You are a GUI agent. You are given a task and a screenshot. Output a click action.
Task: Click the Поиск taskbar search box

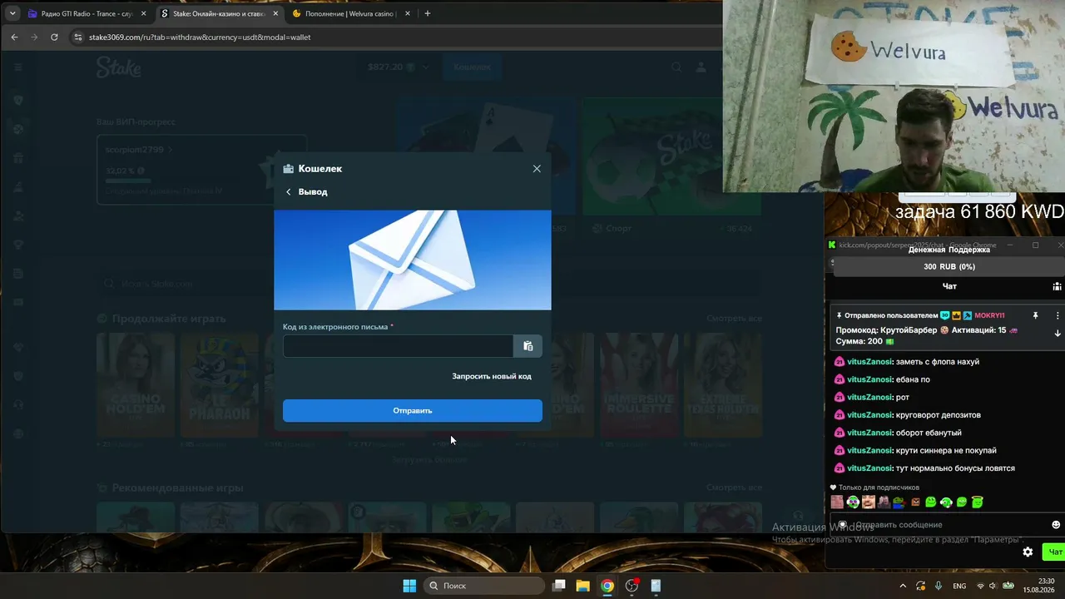483,586
